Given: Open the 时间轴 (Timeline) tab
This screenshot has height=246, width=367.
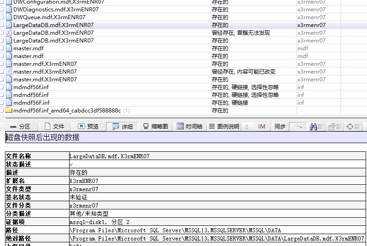Looking at the screenshot, I should click(189, 127).
